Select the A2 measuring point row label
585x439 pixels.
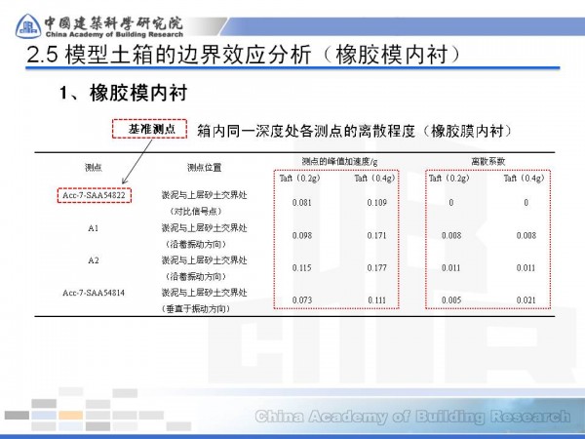(x=94, y=260)
